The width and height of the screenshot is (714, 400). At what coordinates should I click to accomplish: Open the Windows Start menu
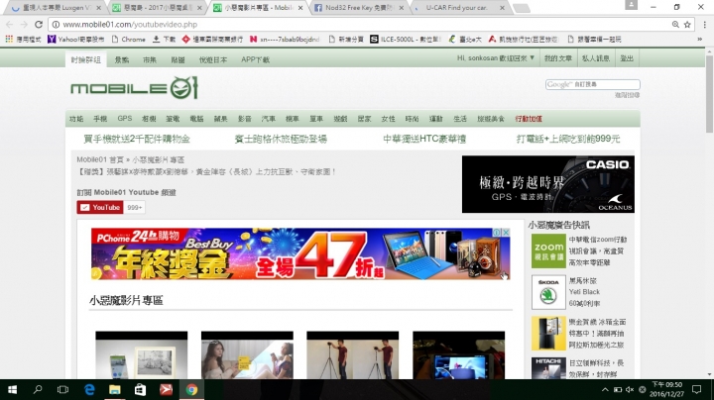coord(12,389)
